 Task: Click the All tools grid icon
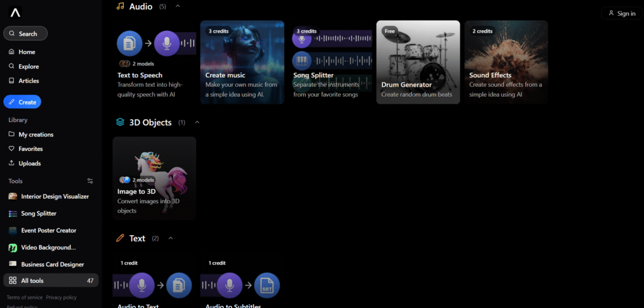(x=13, y=281)
